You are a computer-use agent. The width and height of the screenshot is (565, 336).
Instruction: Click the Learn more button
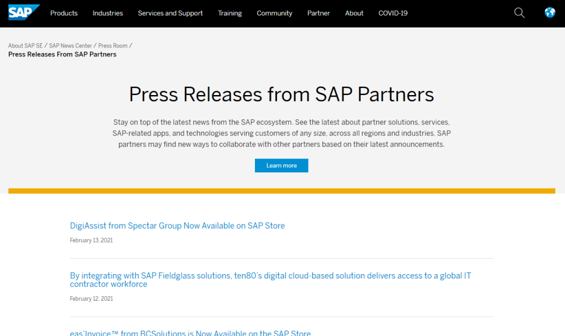click(x=281, y=166)
